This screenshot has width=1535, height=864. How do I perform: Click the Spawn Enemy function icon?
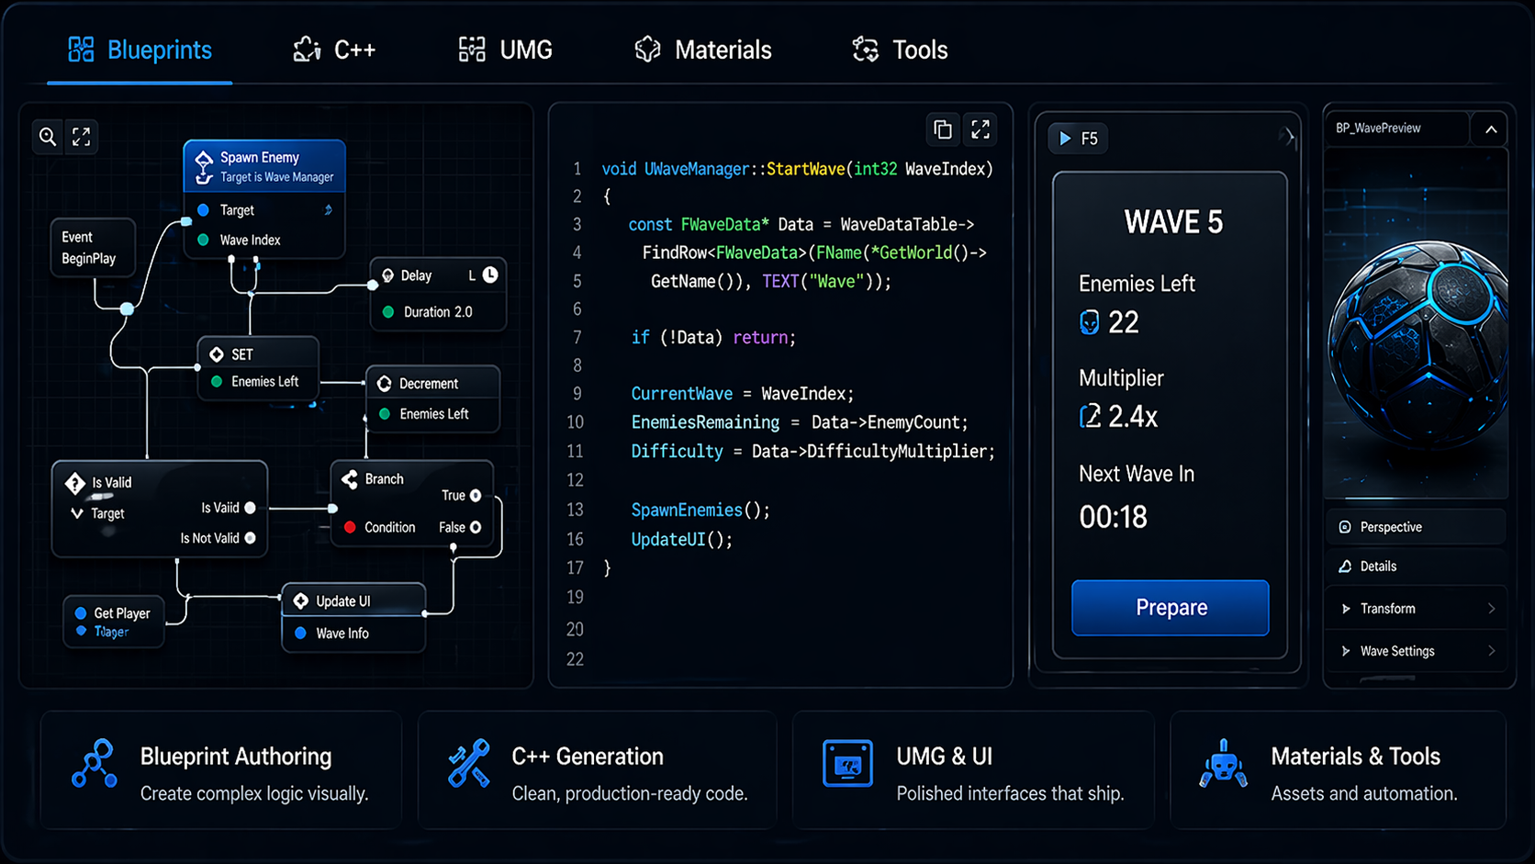coord(204,167)
